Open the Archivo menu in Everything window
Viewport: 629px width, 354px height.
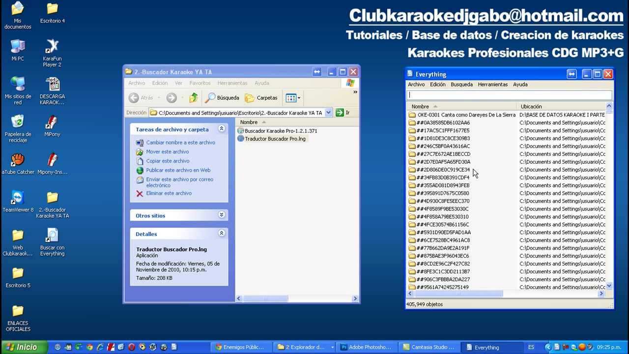click(416, 85)
